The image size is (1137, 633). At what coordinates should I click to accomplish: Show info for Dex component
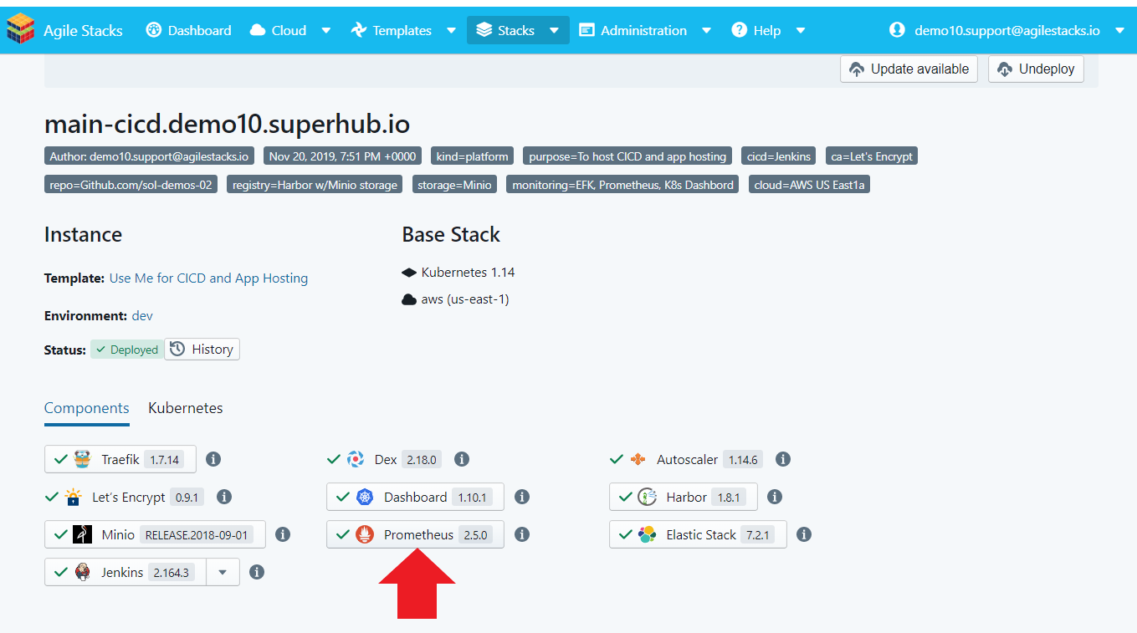tap(462, 459)
